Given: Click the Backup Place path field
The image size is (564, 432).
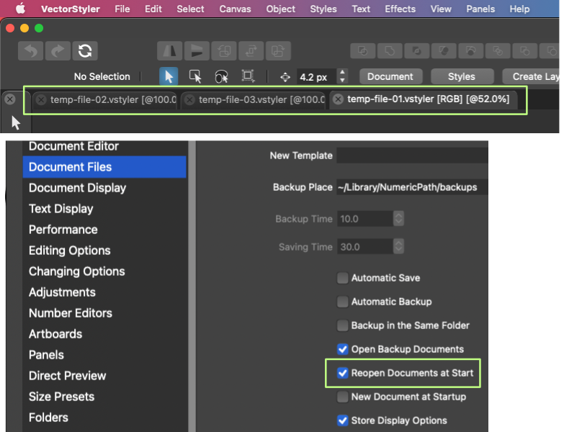Looking at the screenshot, I should (x=411, y=187).
